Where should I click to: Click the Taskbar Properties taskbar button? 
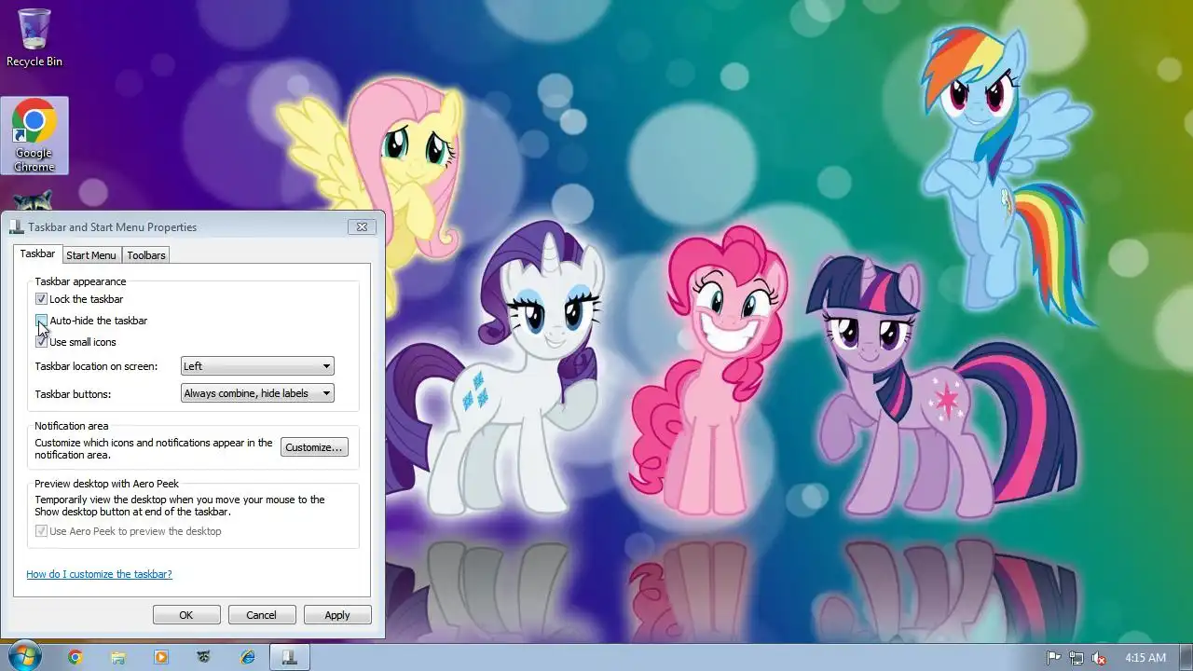pyautogui.click(x=290, y=657)
